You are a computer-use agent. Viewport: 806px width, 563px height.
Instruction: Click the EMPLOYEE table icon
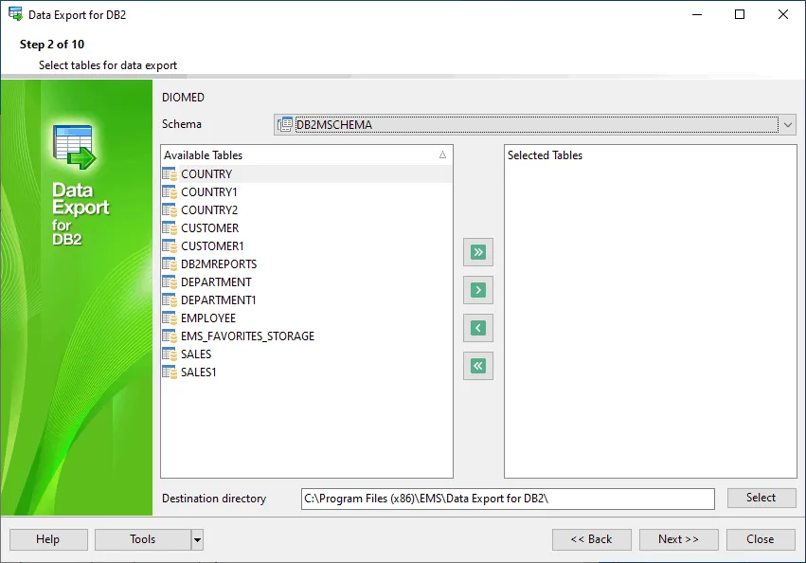coord(170,318)
